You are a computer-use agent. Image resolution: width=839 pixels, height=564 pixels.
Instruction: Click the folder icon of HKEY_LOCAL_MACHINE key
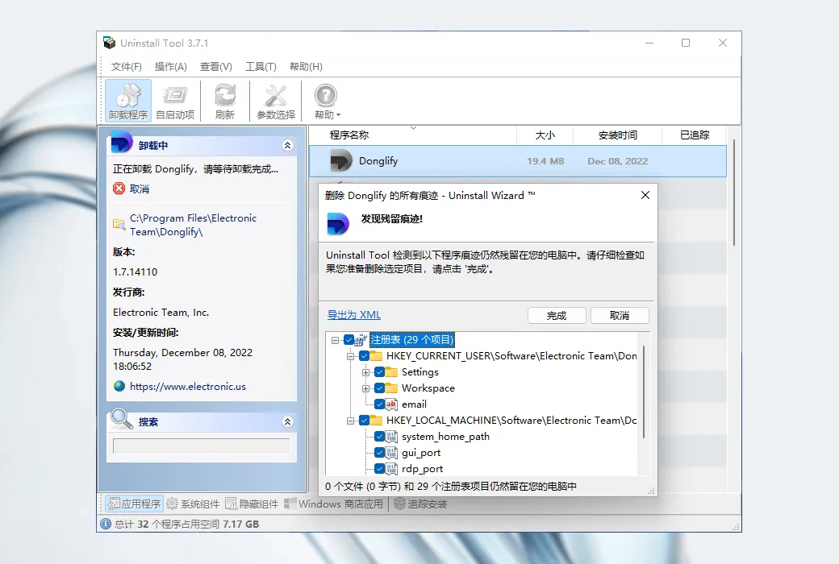click(x=376, y=421)
